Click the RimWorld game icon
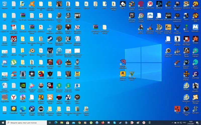201x125 pixels. 59,51
